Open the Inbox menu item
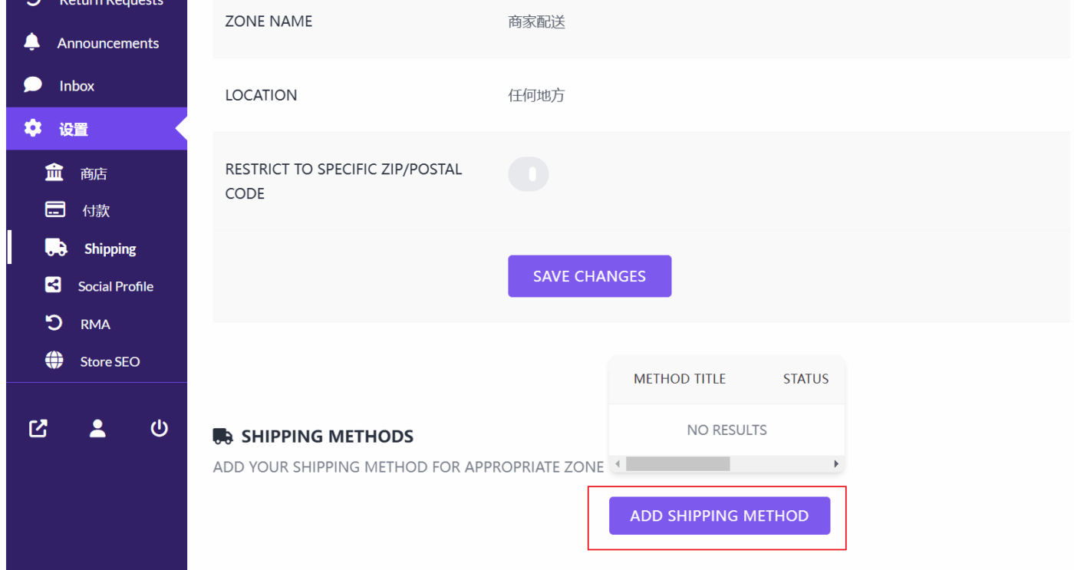 (x=77, y=86)
